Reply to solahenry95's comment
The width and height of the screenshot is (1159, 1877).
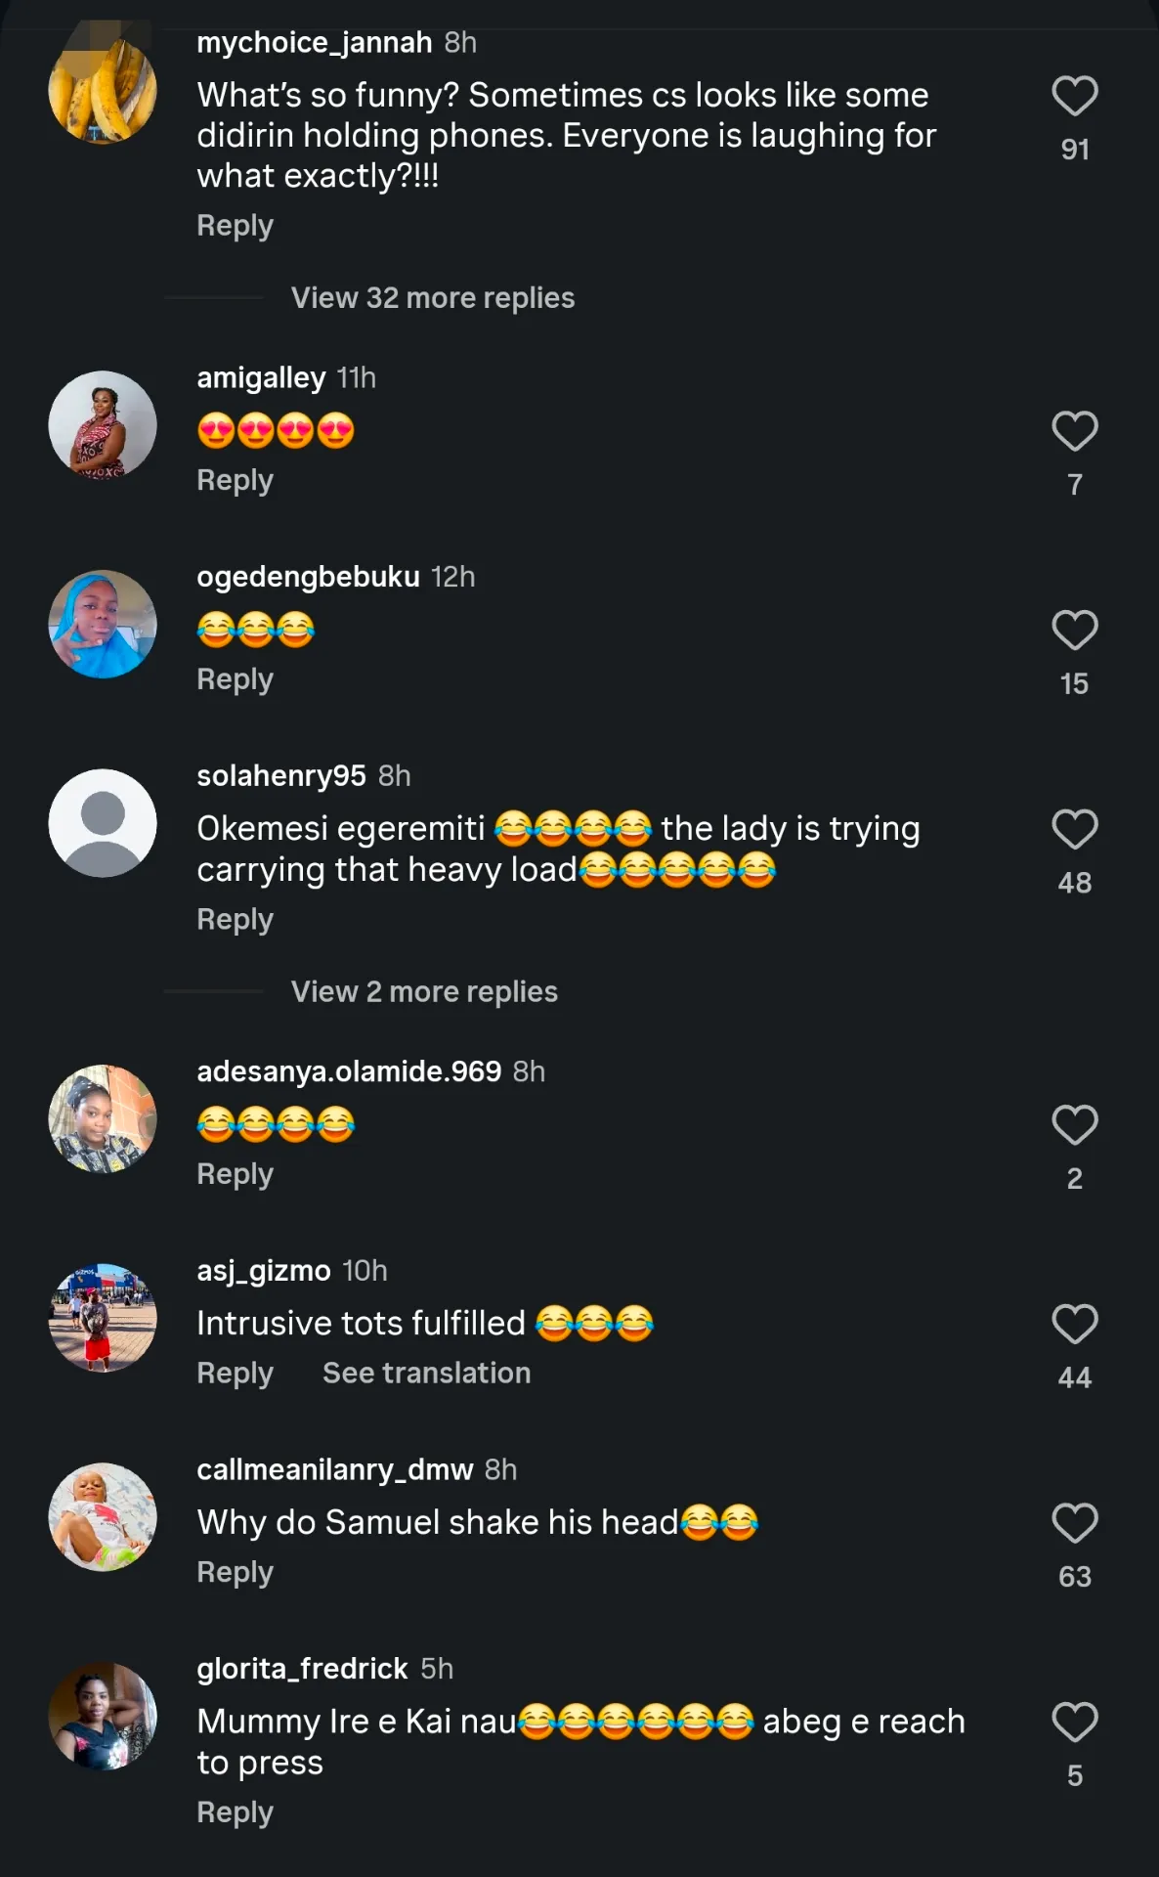[x=236, y=920]
